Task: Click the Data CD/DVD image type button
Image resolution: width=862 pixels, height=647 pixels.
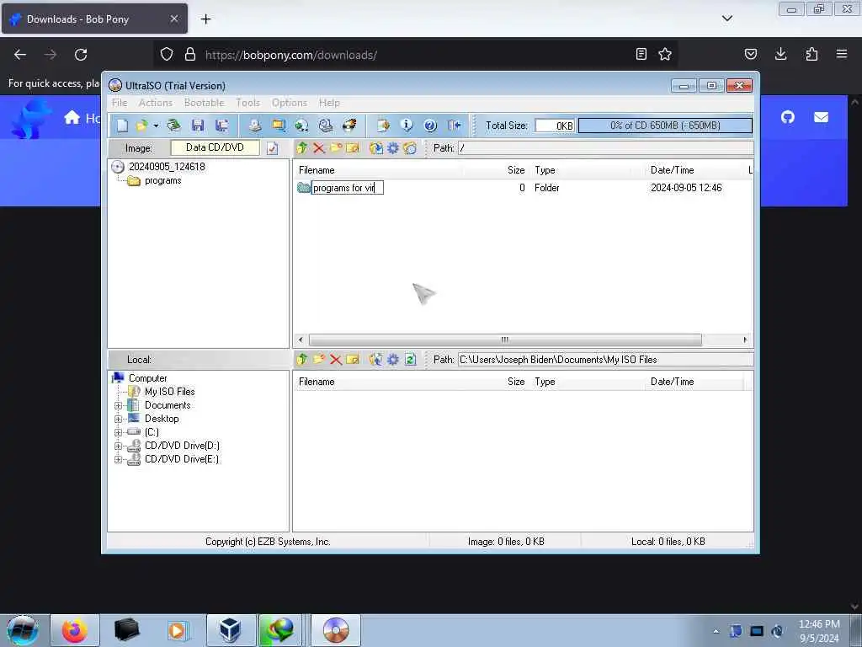Action: tap(215, 147)
